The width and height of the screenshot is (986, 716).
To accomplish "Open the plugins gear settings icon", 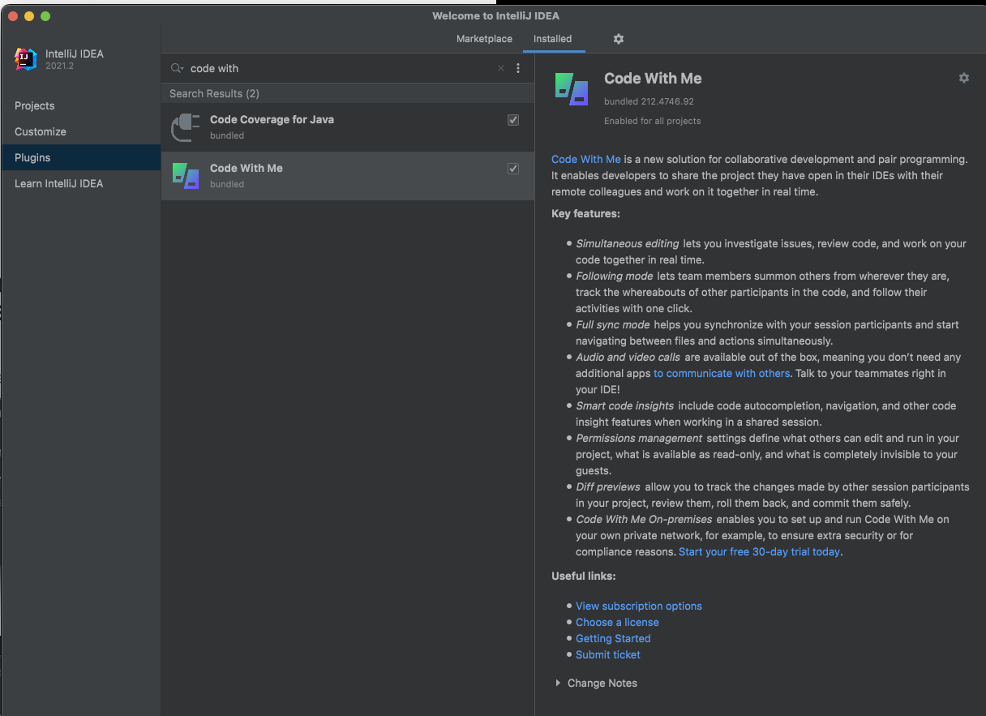I will tap(619, 39).
